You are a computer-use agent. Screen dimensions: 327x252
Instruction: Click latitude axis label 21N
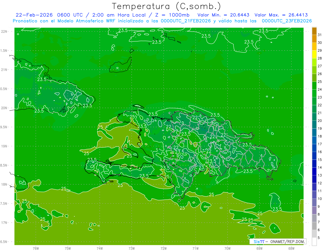[x=5, y=70]
